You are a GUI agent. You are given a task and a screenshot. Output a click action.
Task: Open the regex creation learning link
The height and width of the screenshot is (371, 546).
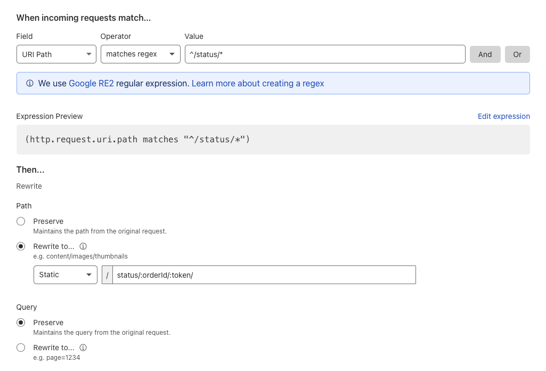point(257,83)
